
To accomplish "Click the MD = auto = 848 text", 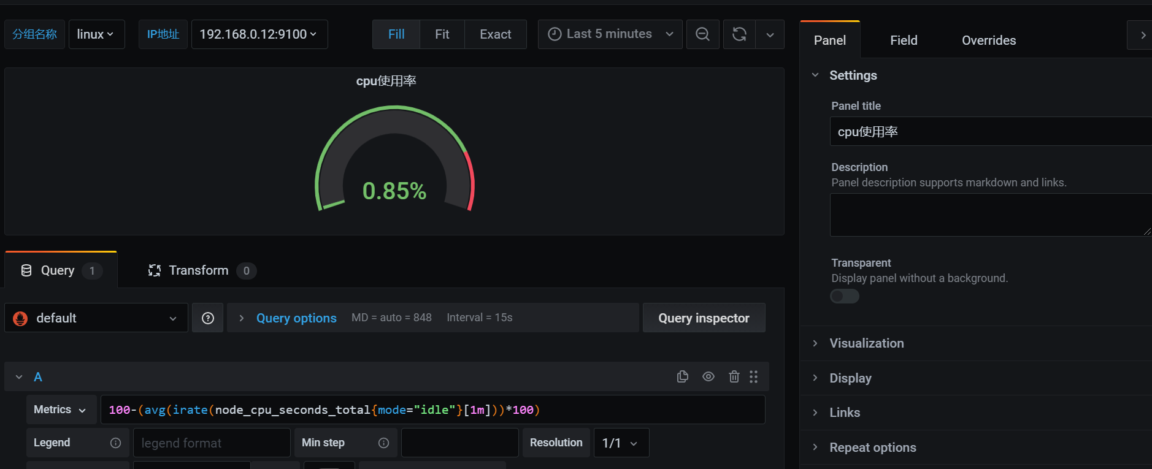I will [391, 318].
